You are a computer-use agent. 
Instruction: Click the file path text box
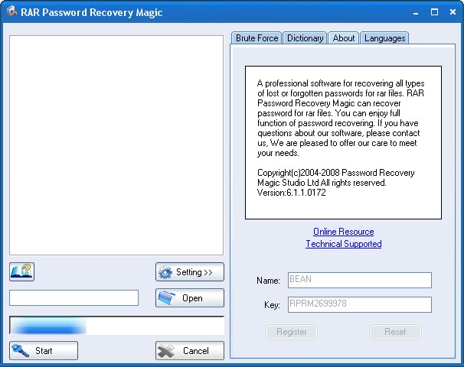point(74,298)
